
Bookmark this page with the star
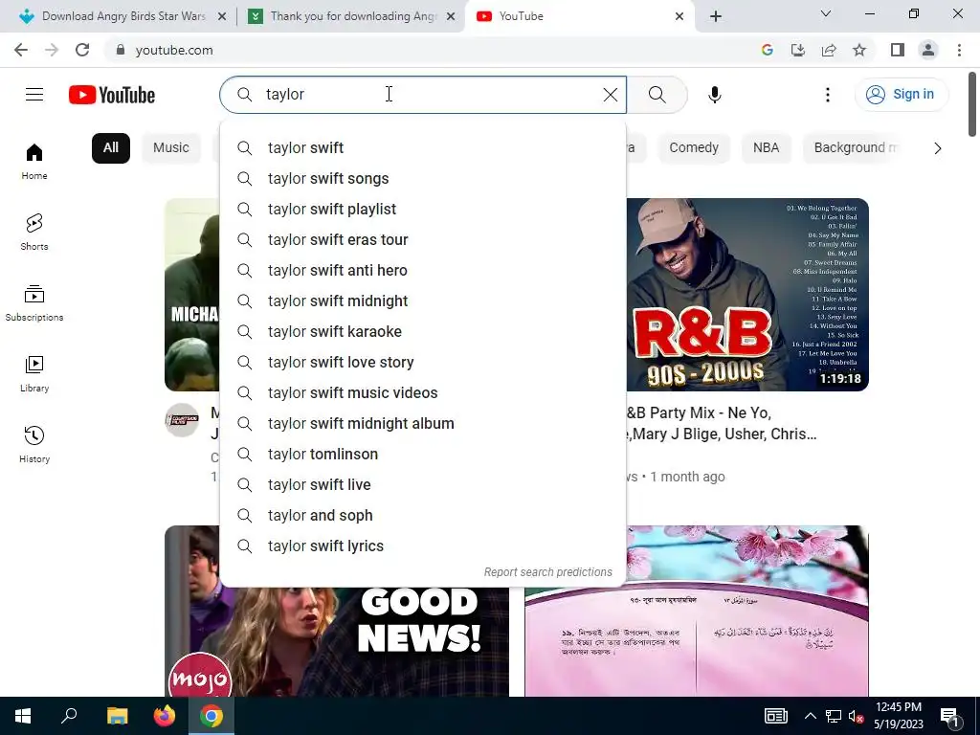[x=859, y=50]
